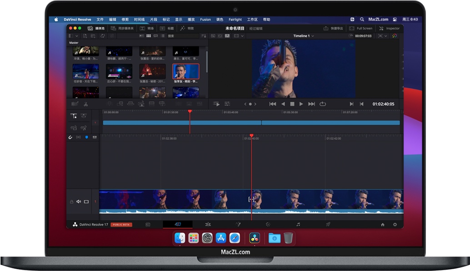470x271 pixels.
Task: Switch to the Edit page tab
Action: point(208,224)
